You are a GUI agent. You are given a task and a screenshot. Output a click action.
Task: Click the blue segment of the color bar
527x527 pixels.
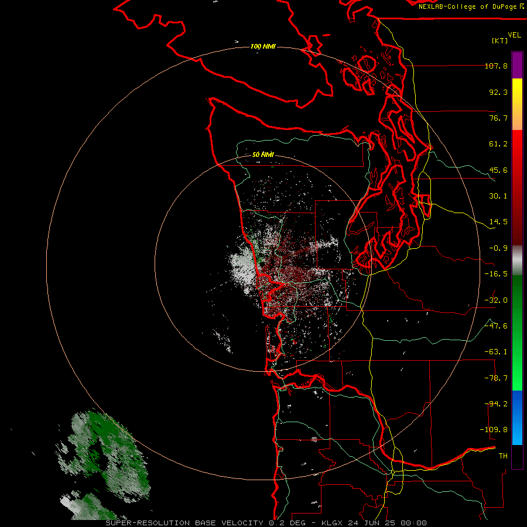click(x=517, y=418)
